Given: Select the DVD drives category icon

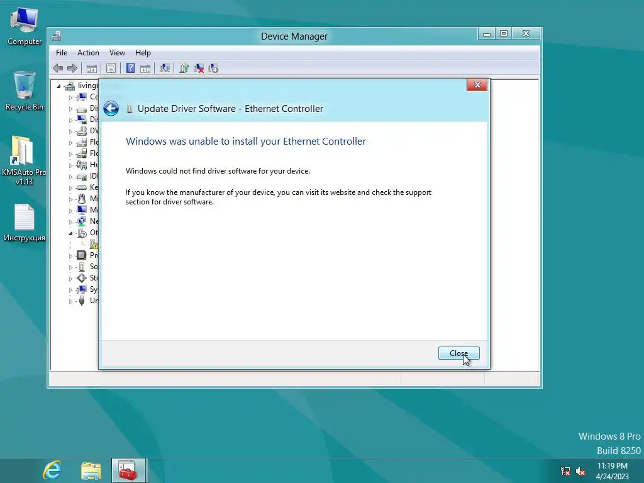Looking at the screenshot, I should pos(82,131).
